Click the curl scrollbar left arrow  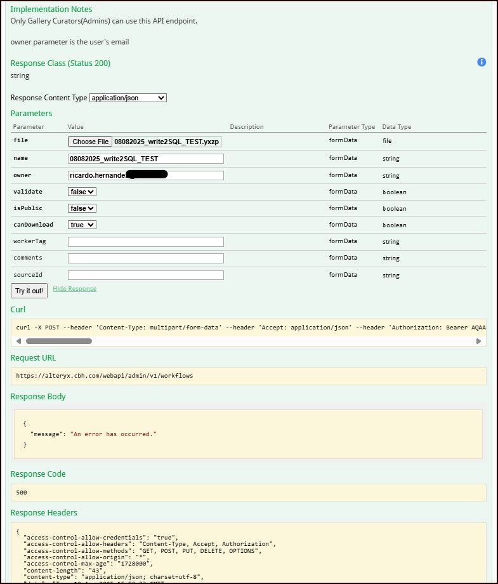[x=18, y=341]
